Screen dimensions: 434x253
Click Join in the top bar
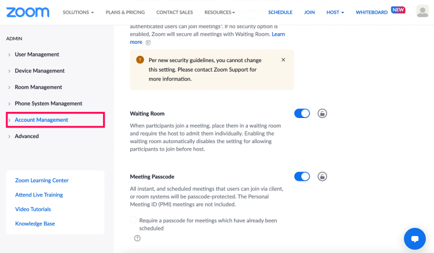click(309, 13)
